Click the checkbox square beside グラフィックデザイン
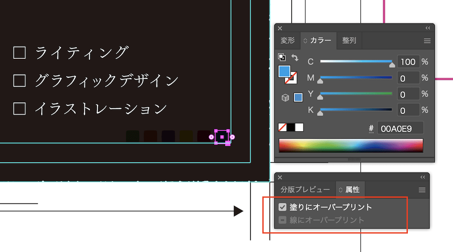 (19, 81)
